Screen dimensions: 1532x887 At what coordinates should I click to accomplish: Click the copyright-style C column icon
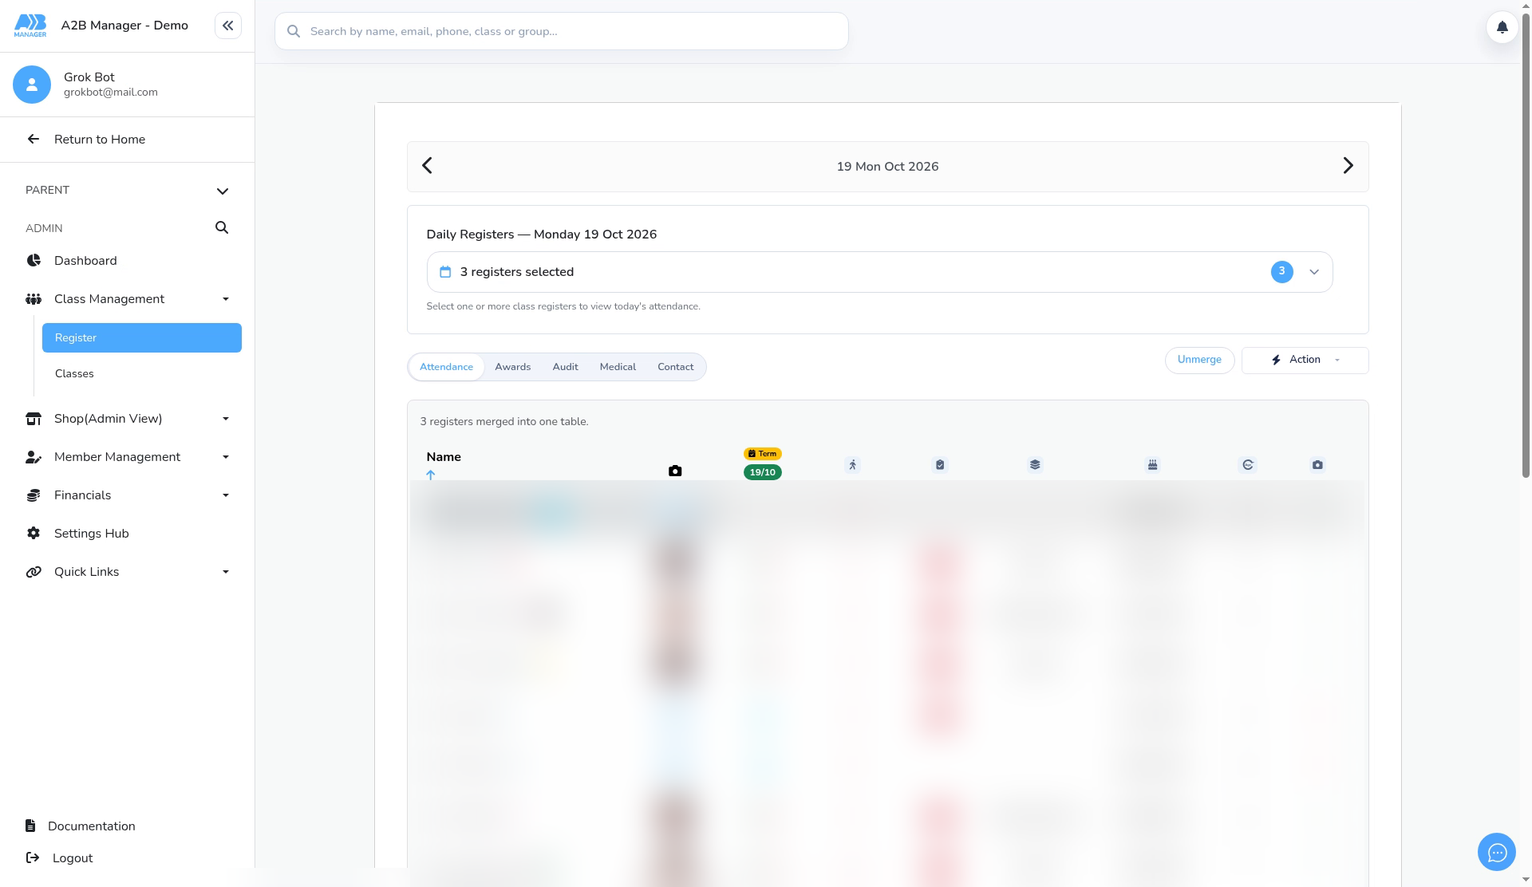coord(1248,465)
